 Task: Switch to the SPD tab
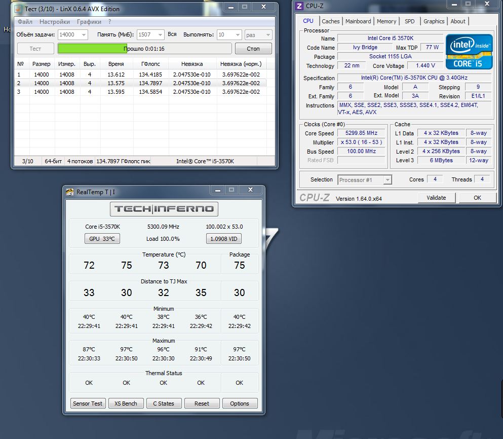[x=410, y=21]
